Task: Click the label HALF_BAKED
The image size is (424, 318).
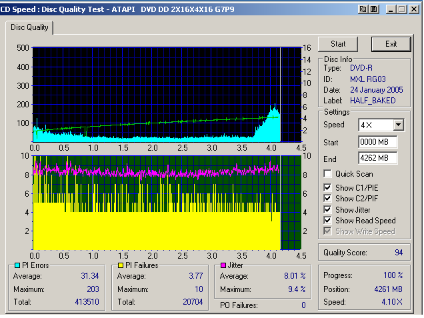Action: coord(373,101)
